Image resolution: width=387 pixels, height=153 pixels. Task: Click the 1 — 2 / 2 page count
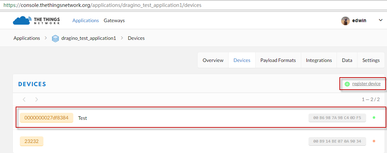(371, 99)
